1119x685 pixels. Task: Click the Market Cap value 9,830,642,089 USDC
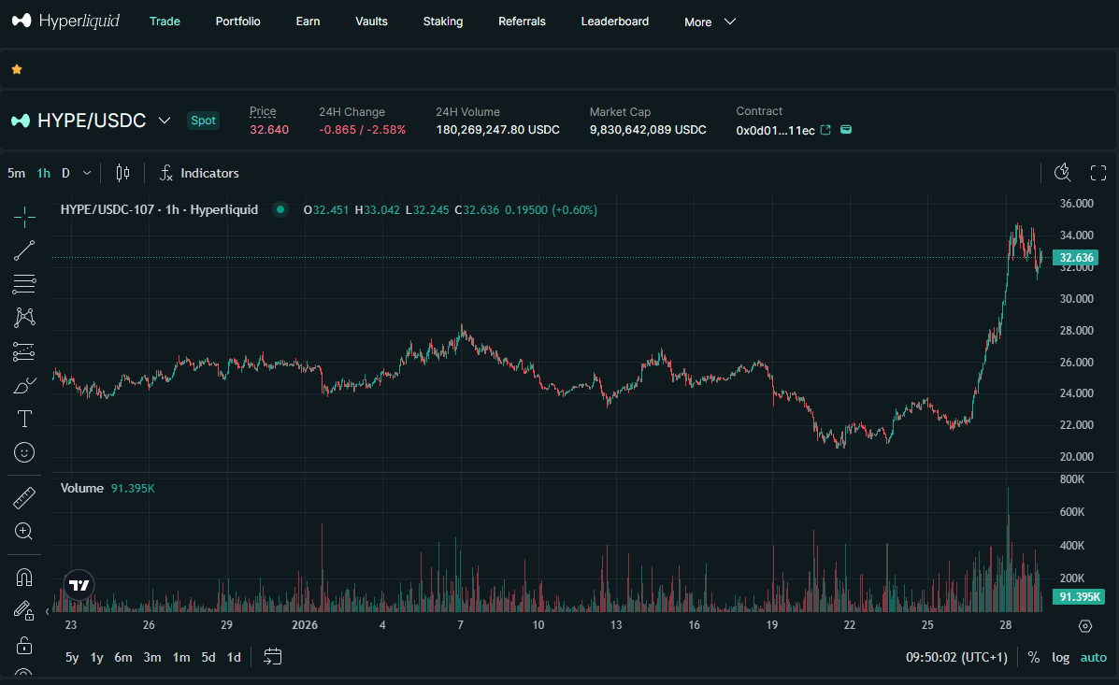point(648,130)
